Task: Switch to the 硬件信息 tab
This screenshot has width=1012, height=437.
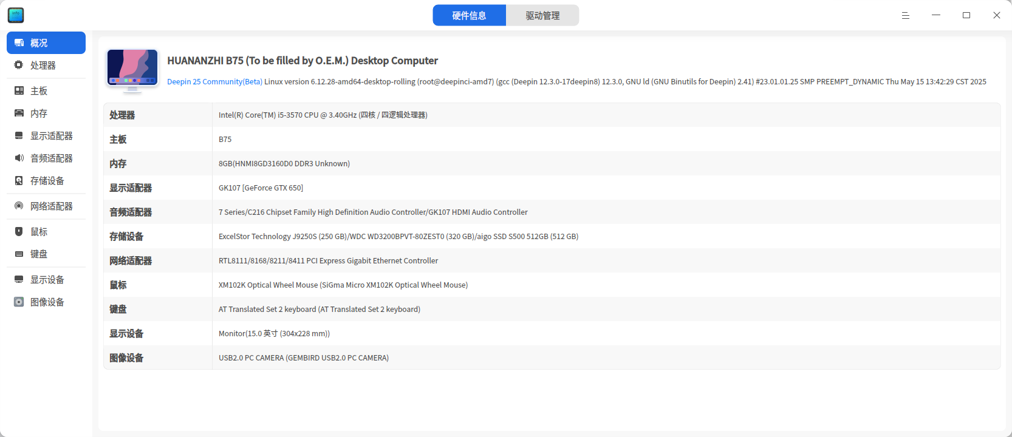Action: click(x=470, y=15)
